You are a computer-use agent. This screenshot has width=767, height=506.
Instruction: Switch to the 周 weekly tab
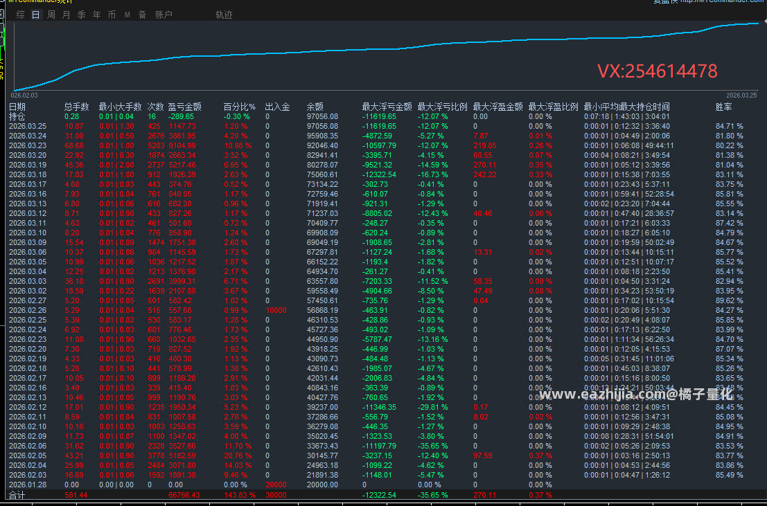pos(51,15)
